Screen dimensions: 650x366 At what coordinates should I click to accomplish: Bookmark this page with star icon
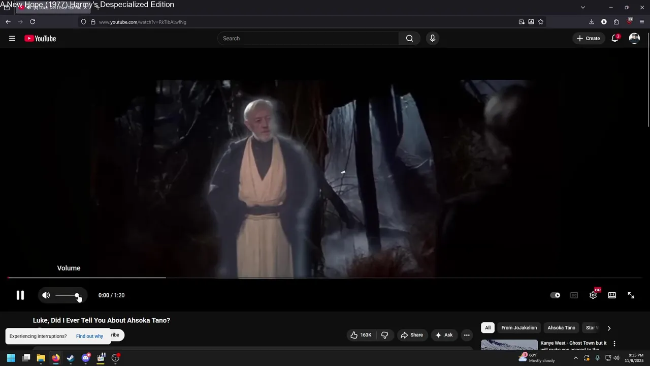pyautogui.click(x=541, y=22)
